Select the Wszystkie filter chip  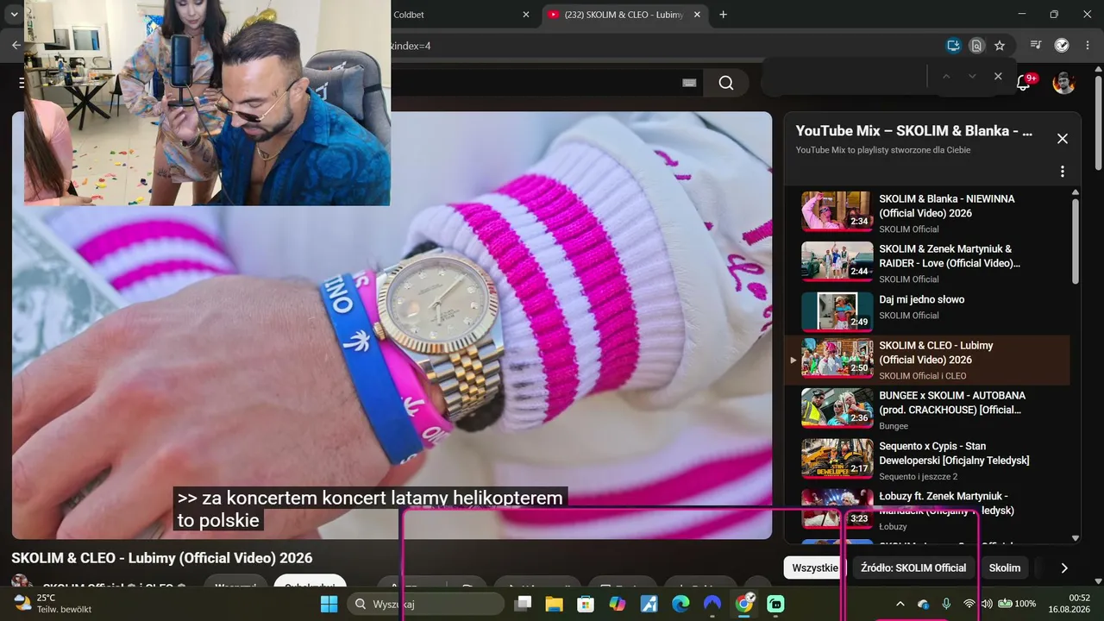pos(815,568)
